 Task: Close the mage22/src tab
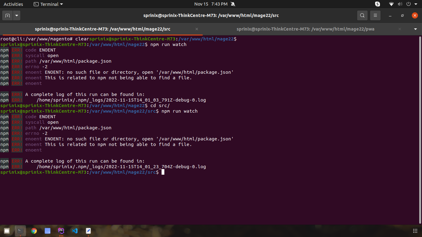pos(197,29)
